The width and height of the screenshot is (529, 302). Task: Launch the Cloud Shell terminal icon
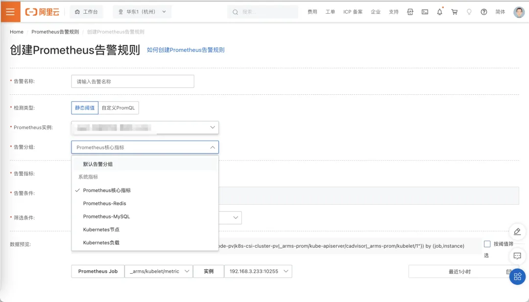(x=425, y=12)
